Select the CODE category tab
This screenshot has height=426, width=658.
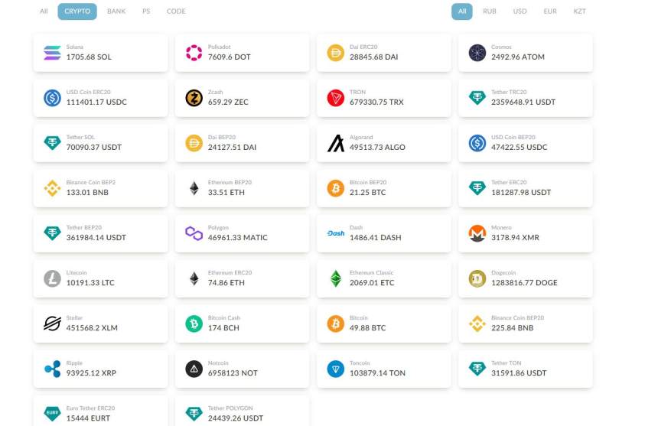pyautogui.click(x=176, y=11)
